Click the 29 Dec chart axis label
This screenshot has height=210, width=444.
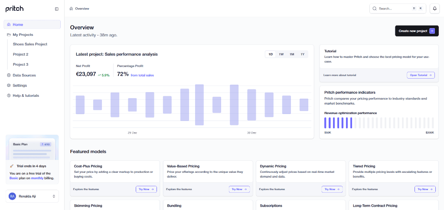(132, 133)
